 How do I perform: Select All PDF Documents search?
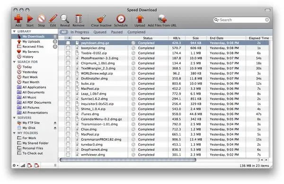(34, 102)
